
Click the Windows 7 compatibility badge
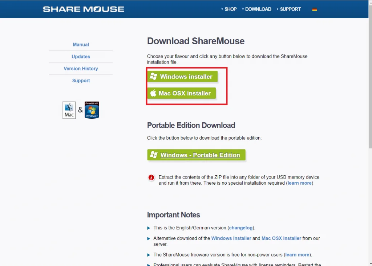(x=92, y=110)
